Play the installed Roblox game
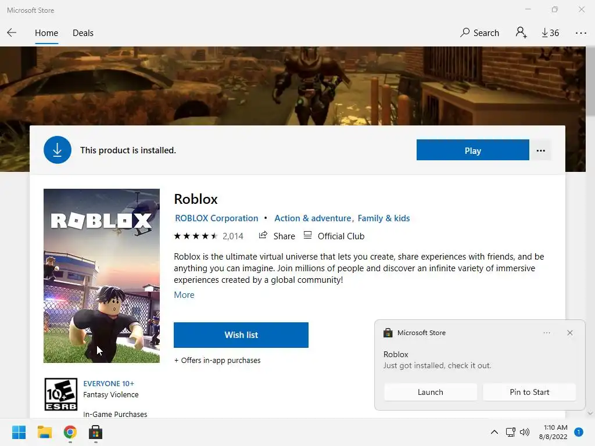 472,150
